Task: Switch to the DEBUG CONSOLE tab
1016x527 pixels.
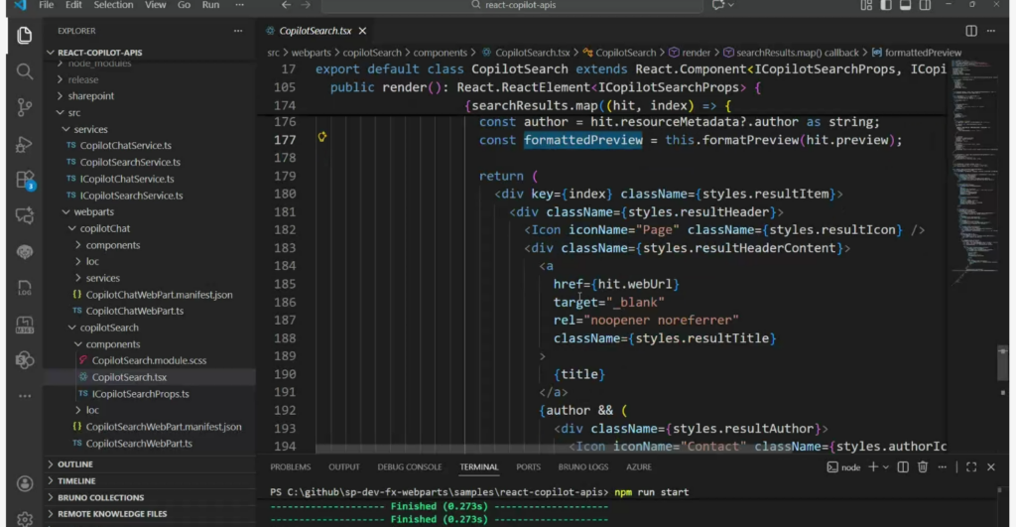Action: tap(409, 466)
